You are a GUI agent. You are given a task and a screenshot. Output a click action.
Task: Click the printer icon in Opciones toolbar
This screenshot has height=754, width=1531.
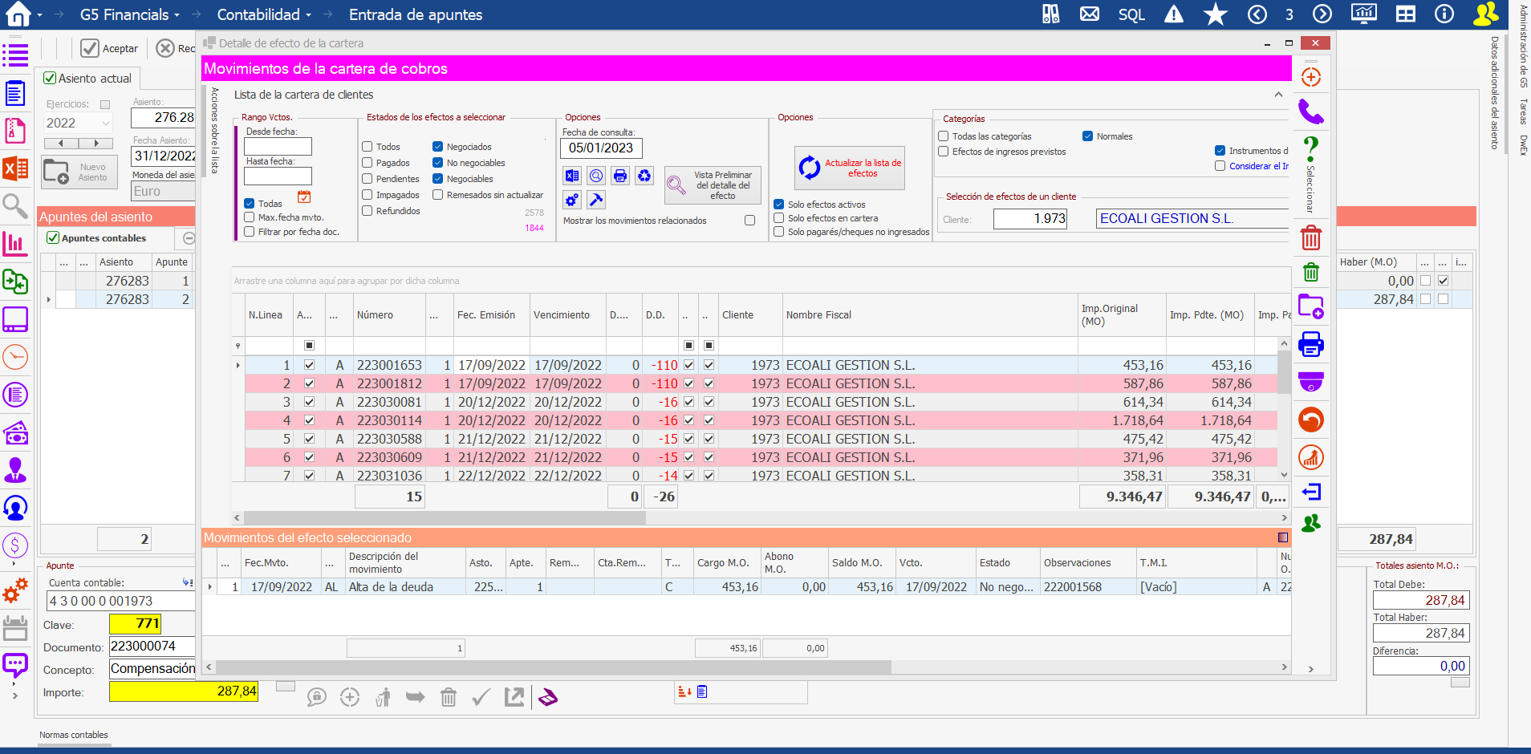pyautogui.click(x=620, y=176)
